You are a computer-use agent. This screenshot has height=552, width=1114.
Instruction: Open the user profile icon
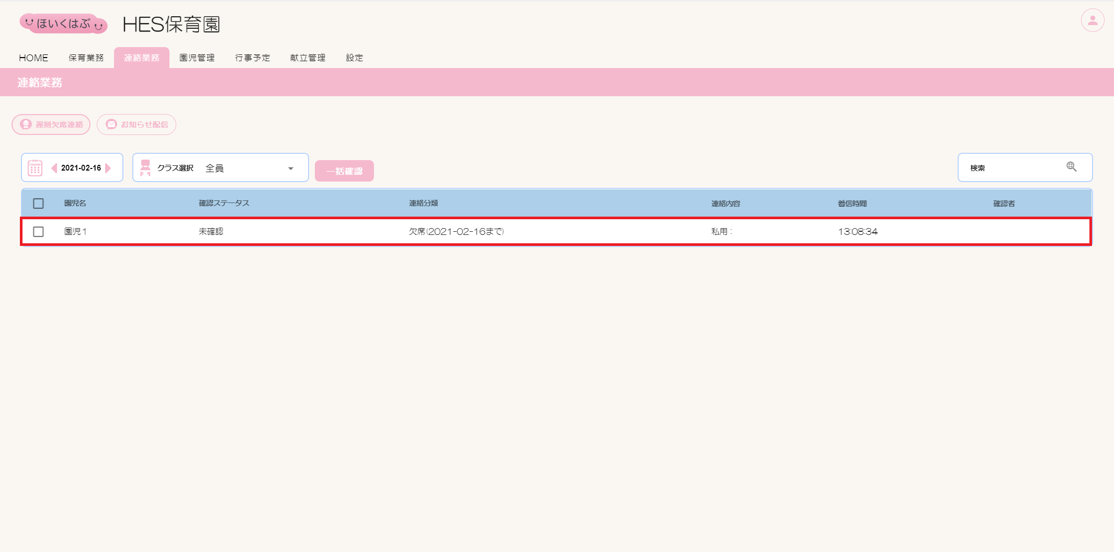click(1093, 21)
